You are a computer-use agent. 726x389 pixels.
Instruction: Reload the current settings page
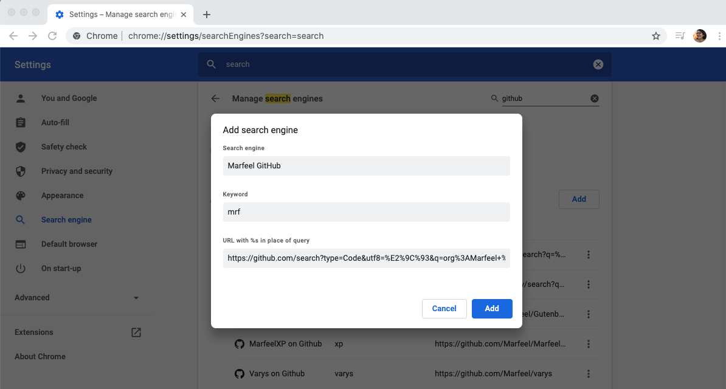pyautogui.click(x=52, y=36)
